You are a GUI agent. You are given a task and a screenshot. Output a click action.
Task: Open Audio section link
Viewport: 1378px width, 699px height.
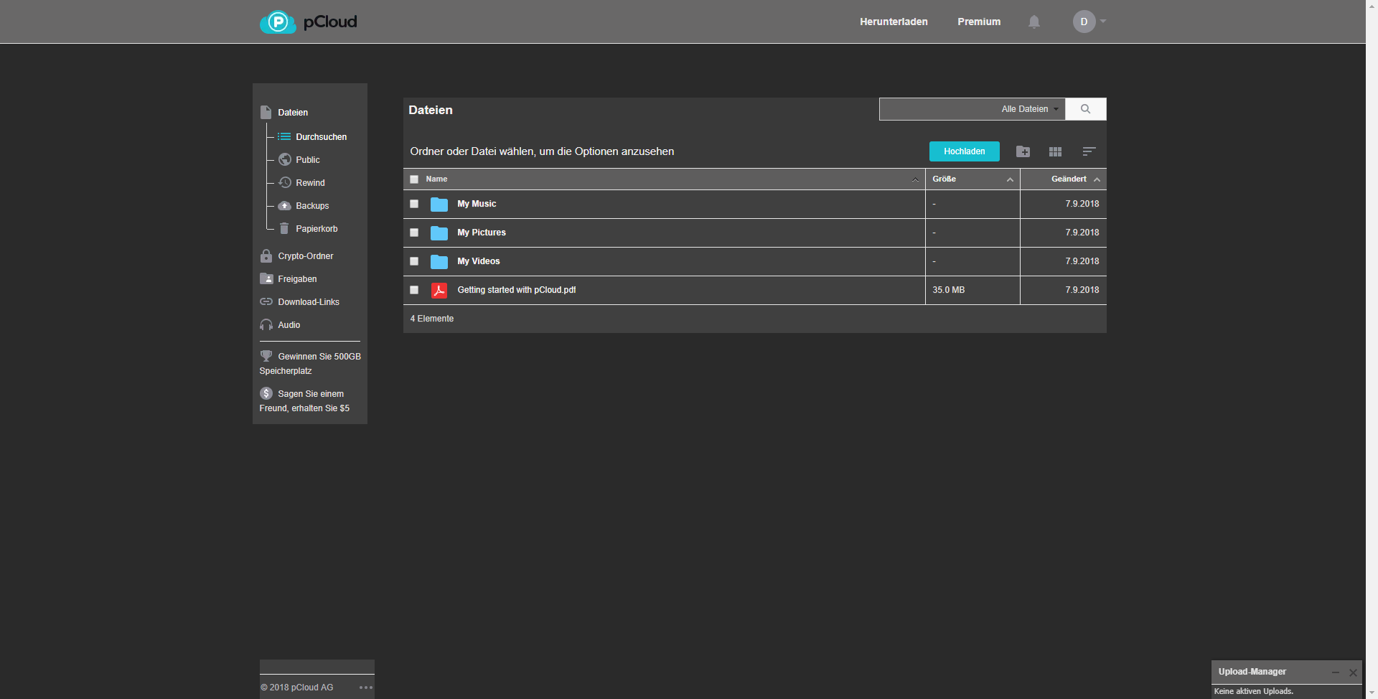click(289, 324)
